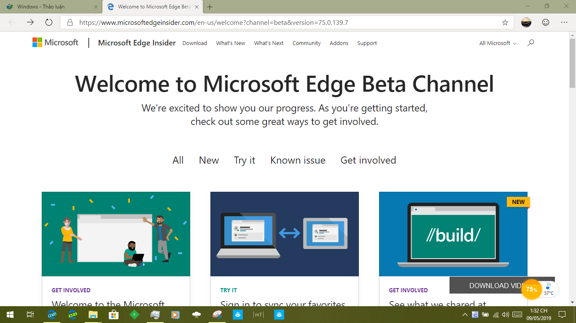The image size is (576, 323).
Task: Expand the All Microsoft dropdown
Action: pyautogui.click(x=498, y=43)
